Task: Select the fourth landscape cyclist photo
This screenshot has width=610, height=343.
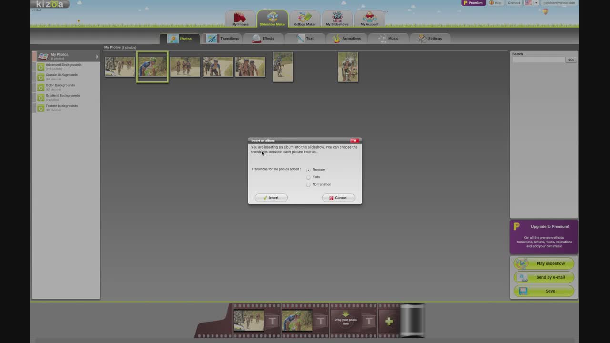Action: tap(218, 67)
